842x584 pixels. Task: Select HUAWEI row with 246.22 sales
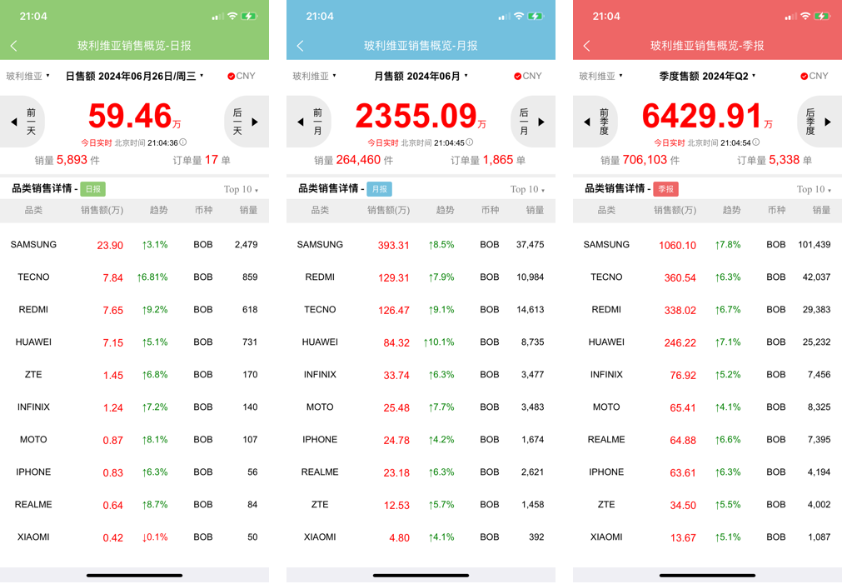coord(707,342)
